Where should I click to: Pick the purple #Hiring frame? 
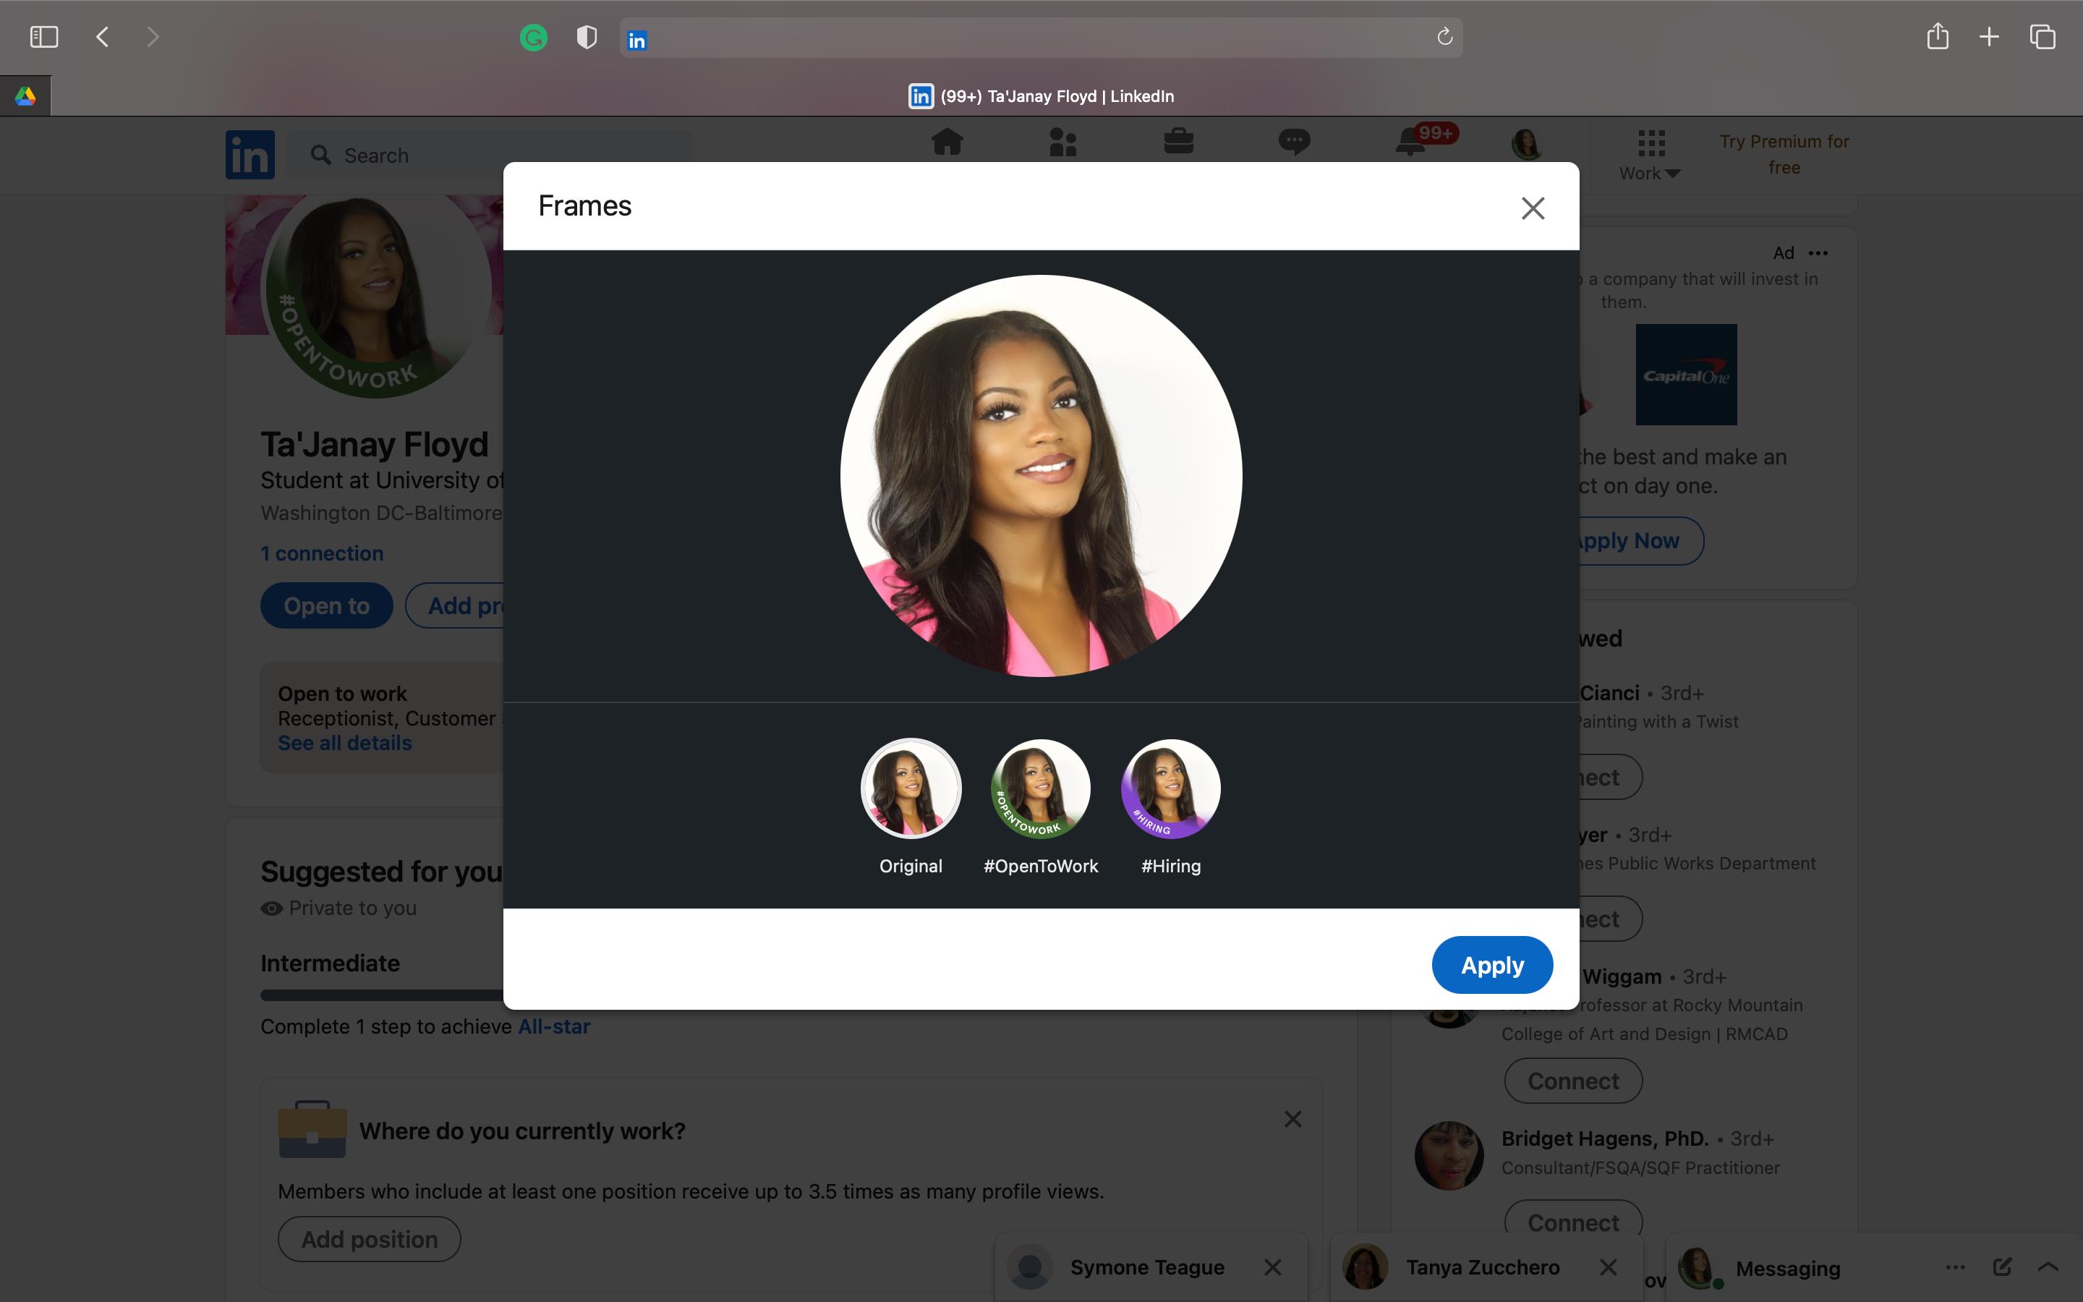(1171, 788)
